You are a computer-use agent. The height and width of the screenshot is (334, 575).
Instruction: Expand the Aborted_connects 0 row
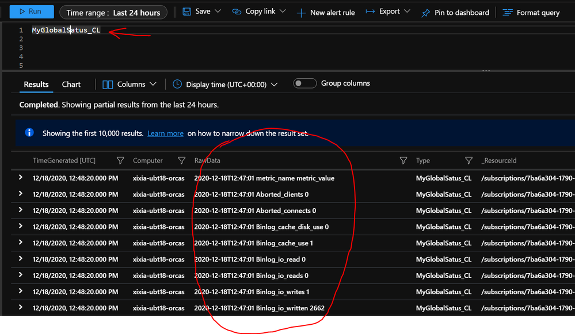(21, 210)
